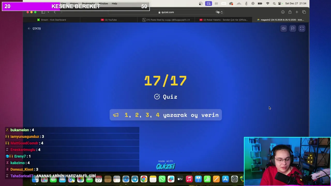Click the flag report icon in the quiz
This screenshot has width=331, height=186.
point(293,28)
